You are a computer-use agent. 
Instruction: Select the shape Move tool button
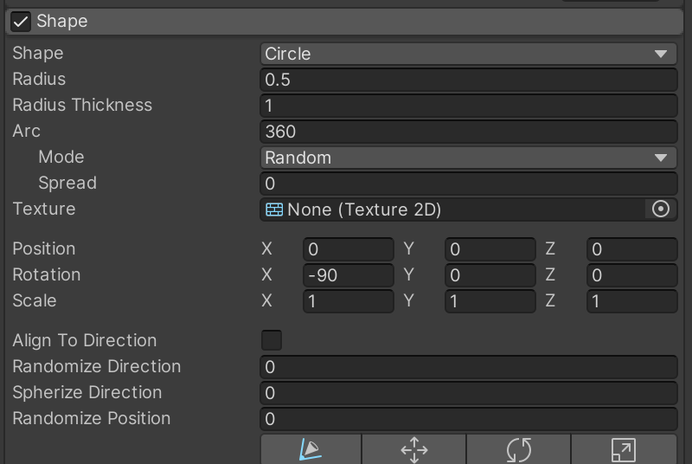pos(414,449)
